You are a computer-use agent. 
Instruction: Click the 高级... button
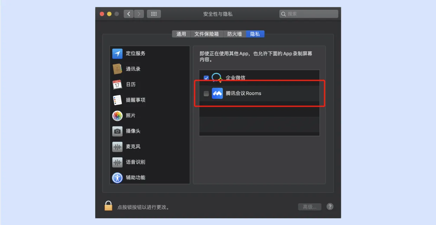[x=310, y=207]
